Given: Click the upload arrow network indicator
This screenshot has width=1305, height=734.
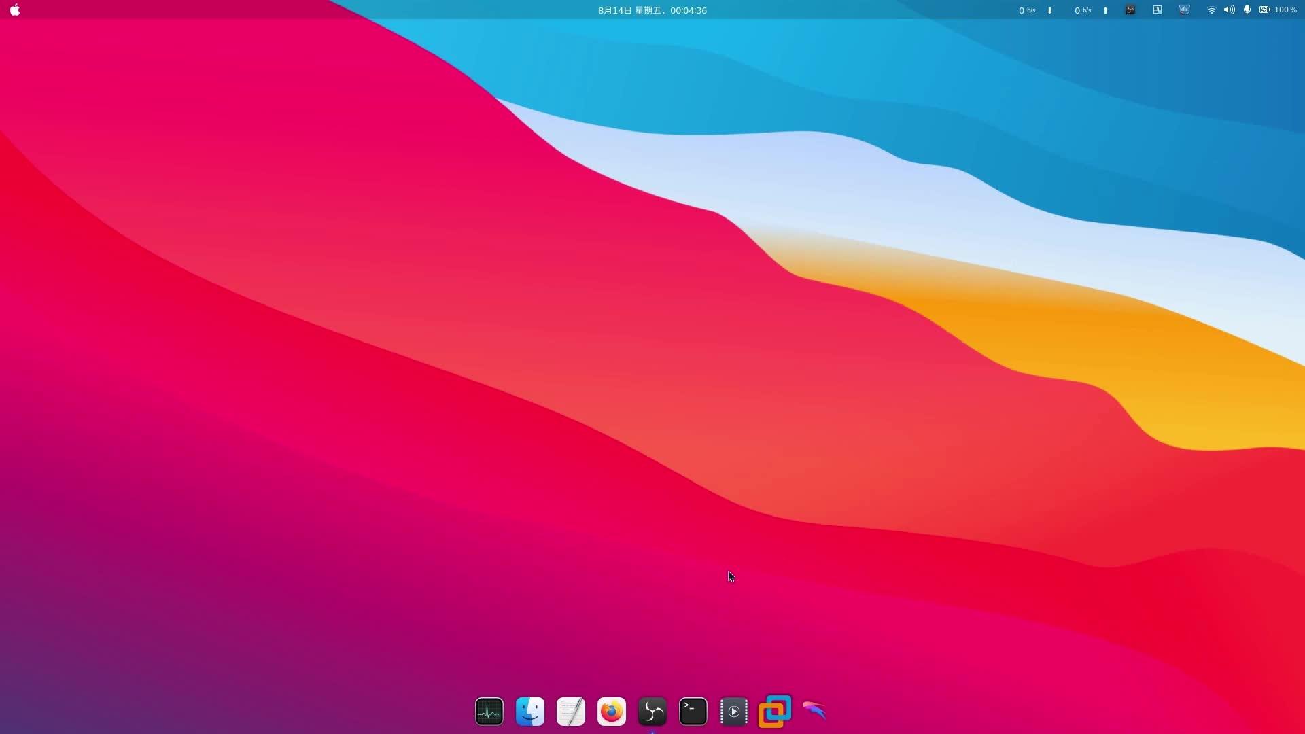Looking at the screenshot, I should point(1105,10).
